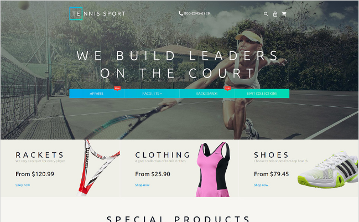This screenshot has width=359, height=222.
Task: Click the phone handset icon
Action: coord(181,13)
